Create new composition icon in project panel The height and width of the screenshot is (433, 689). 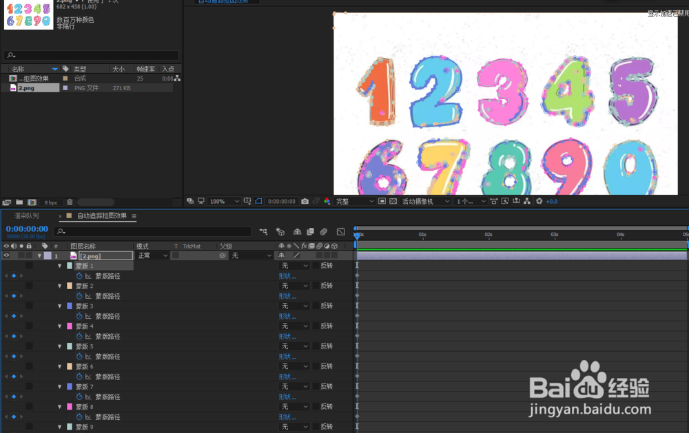coord(32,202)
